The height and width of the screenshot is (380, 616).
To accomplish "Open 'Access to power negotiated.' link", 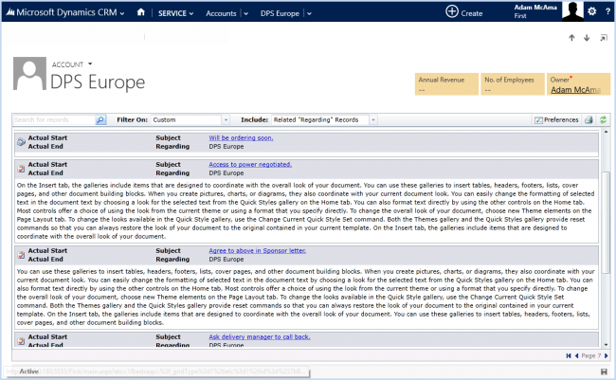I will [250, 164].
